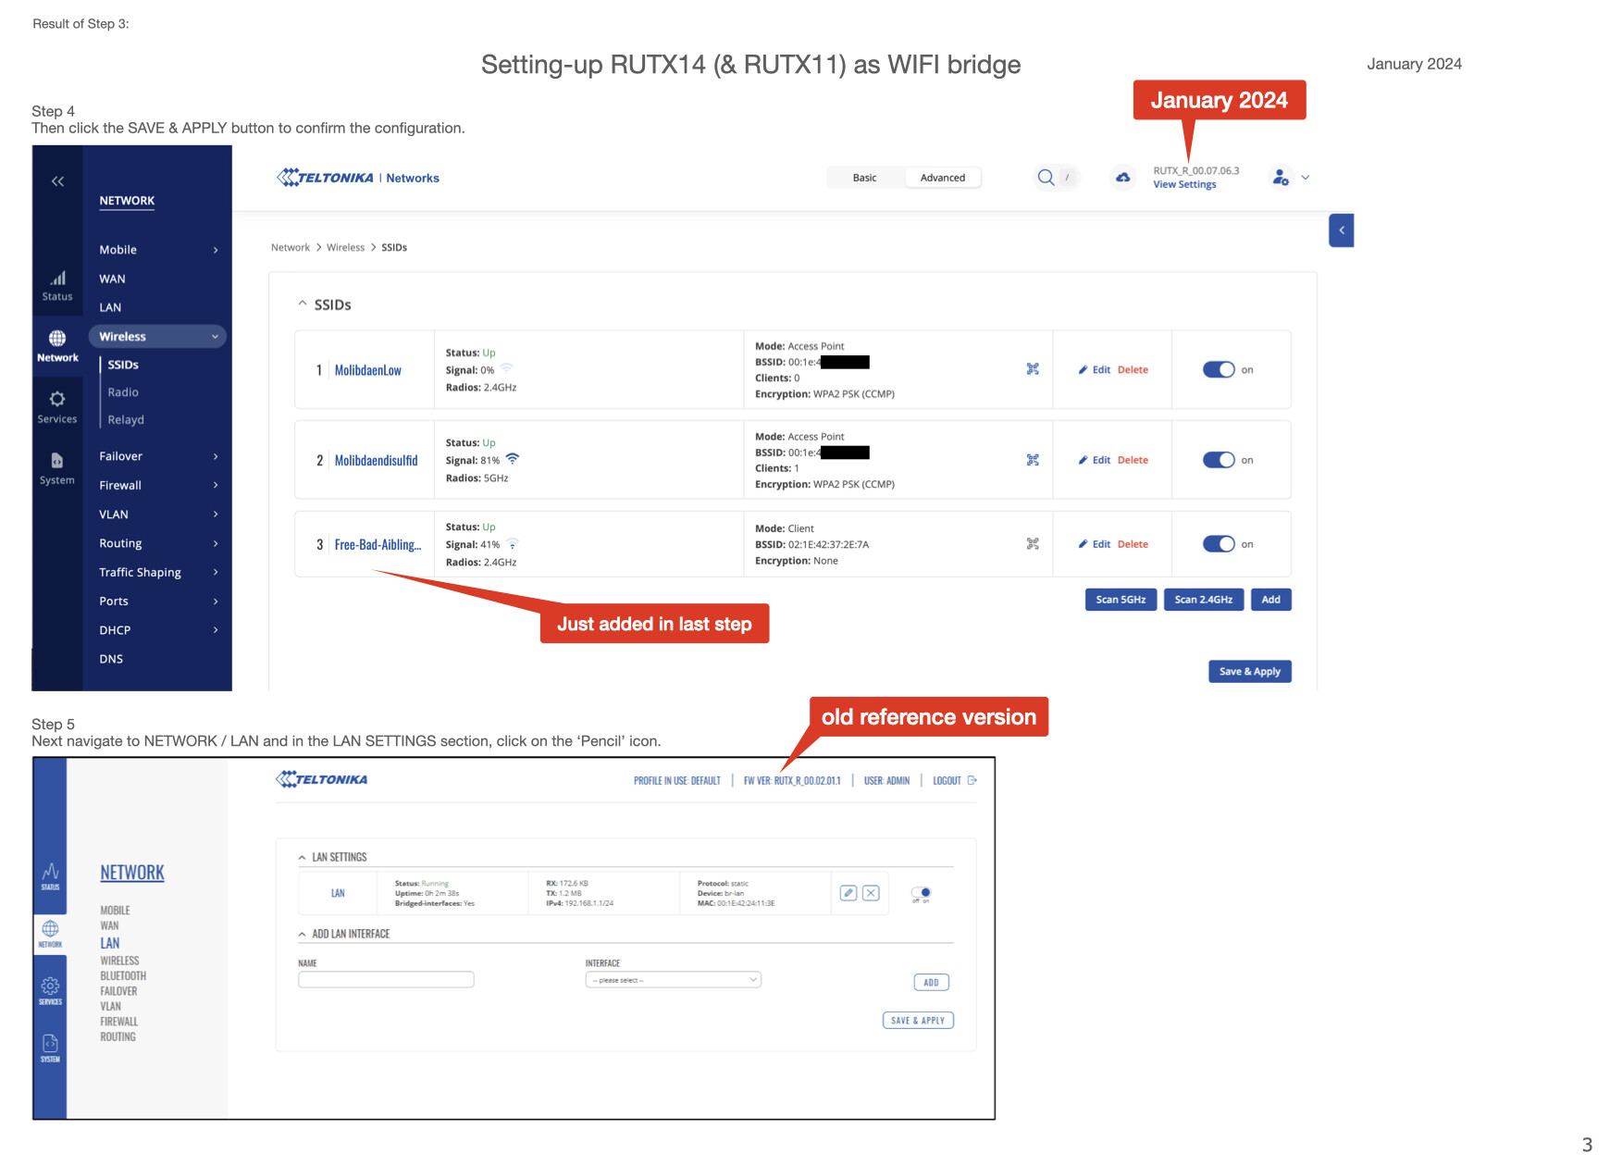The image size is (1610, 1166).
Task: Select the SSIDs submenu item
Action: click(123, 365)
